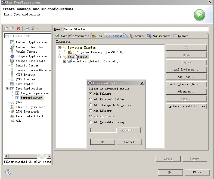
Task: Switch to the Arguments tab
Action: (79, 36)
